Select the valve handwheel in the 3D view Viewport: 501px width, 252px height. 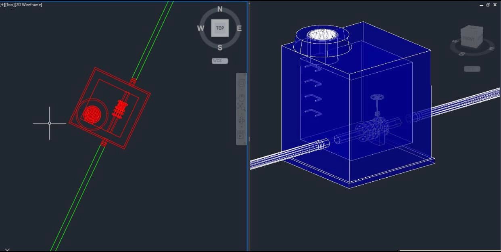(377, 97)
